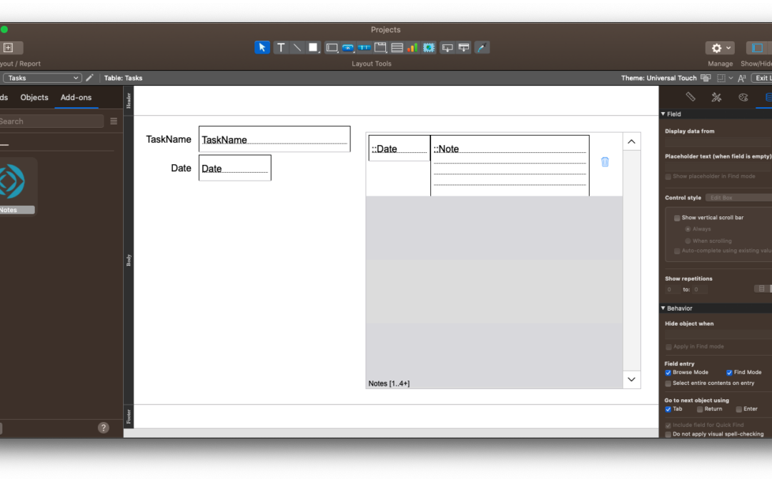Screen dimensions: 772x482
Task: Select the ::Date portal field
Action: click(x=400, y=148)
